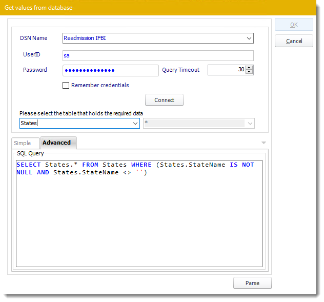The image size is (324, 302).
Task: Increase Query Timeout with up arrow
Action: tap(249, 68)
